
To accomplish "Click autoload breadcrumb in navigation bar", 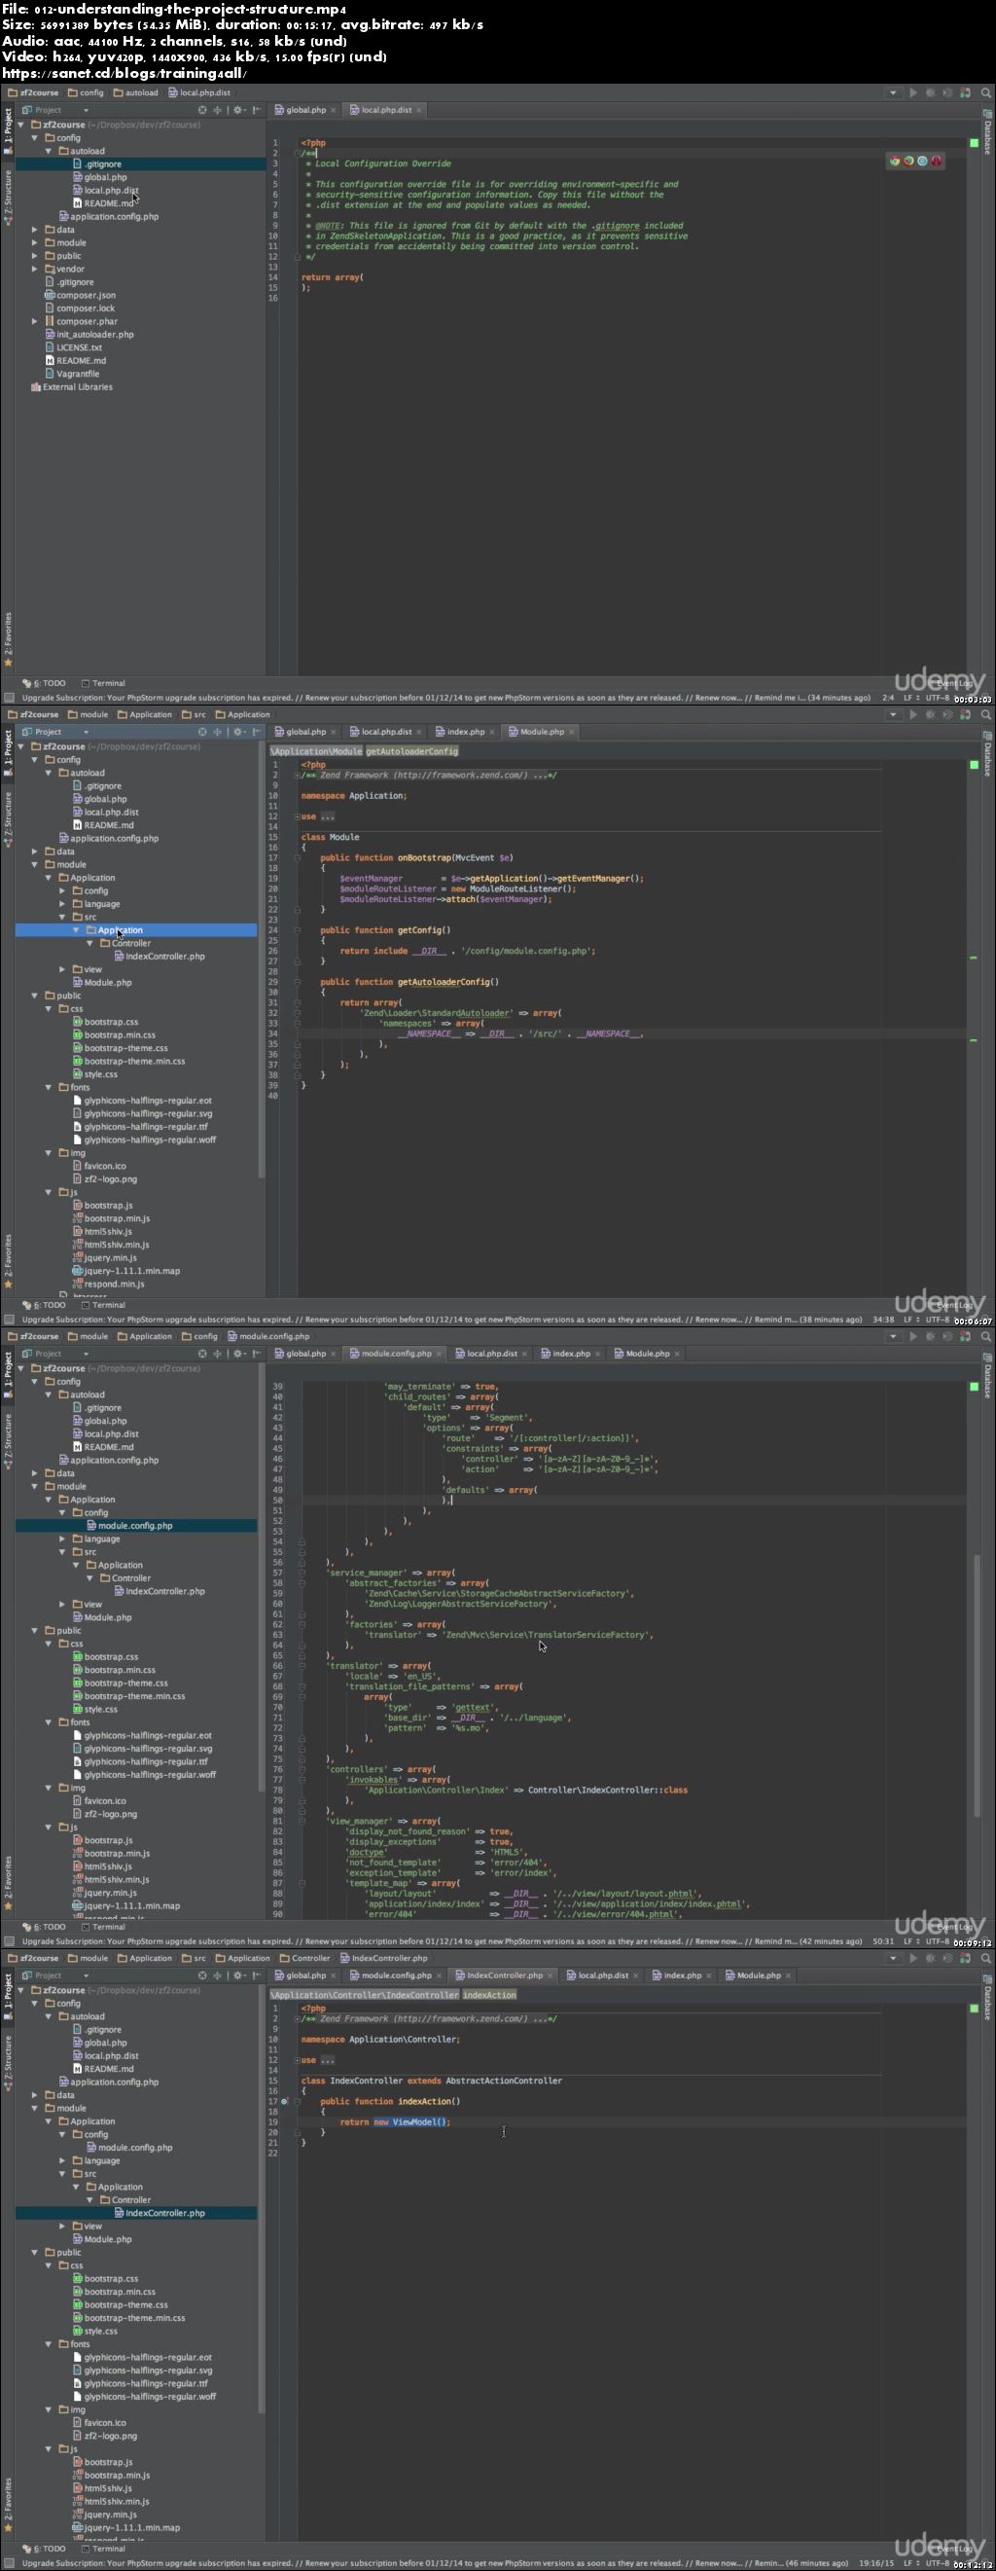I will (136, 92).
